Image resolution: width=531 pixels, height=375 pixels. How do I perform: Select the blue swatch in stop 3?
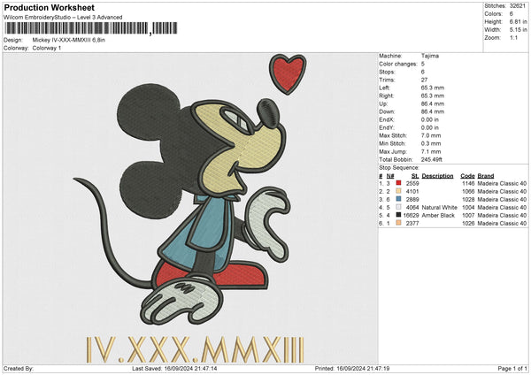coord(399,199)
